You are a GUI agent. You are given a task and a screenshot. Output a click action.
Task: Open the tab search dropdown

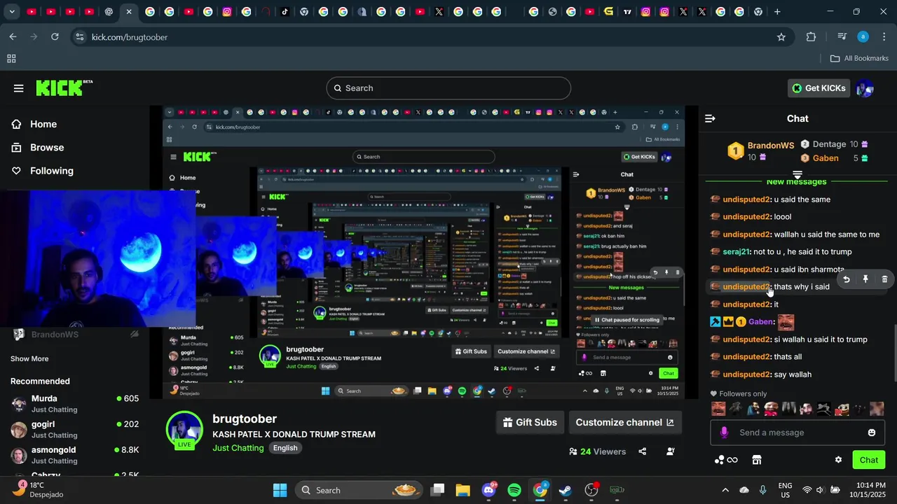(x=11, y=12)
